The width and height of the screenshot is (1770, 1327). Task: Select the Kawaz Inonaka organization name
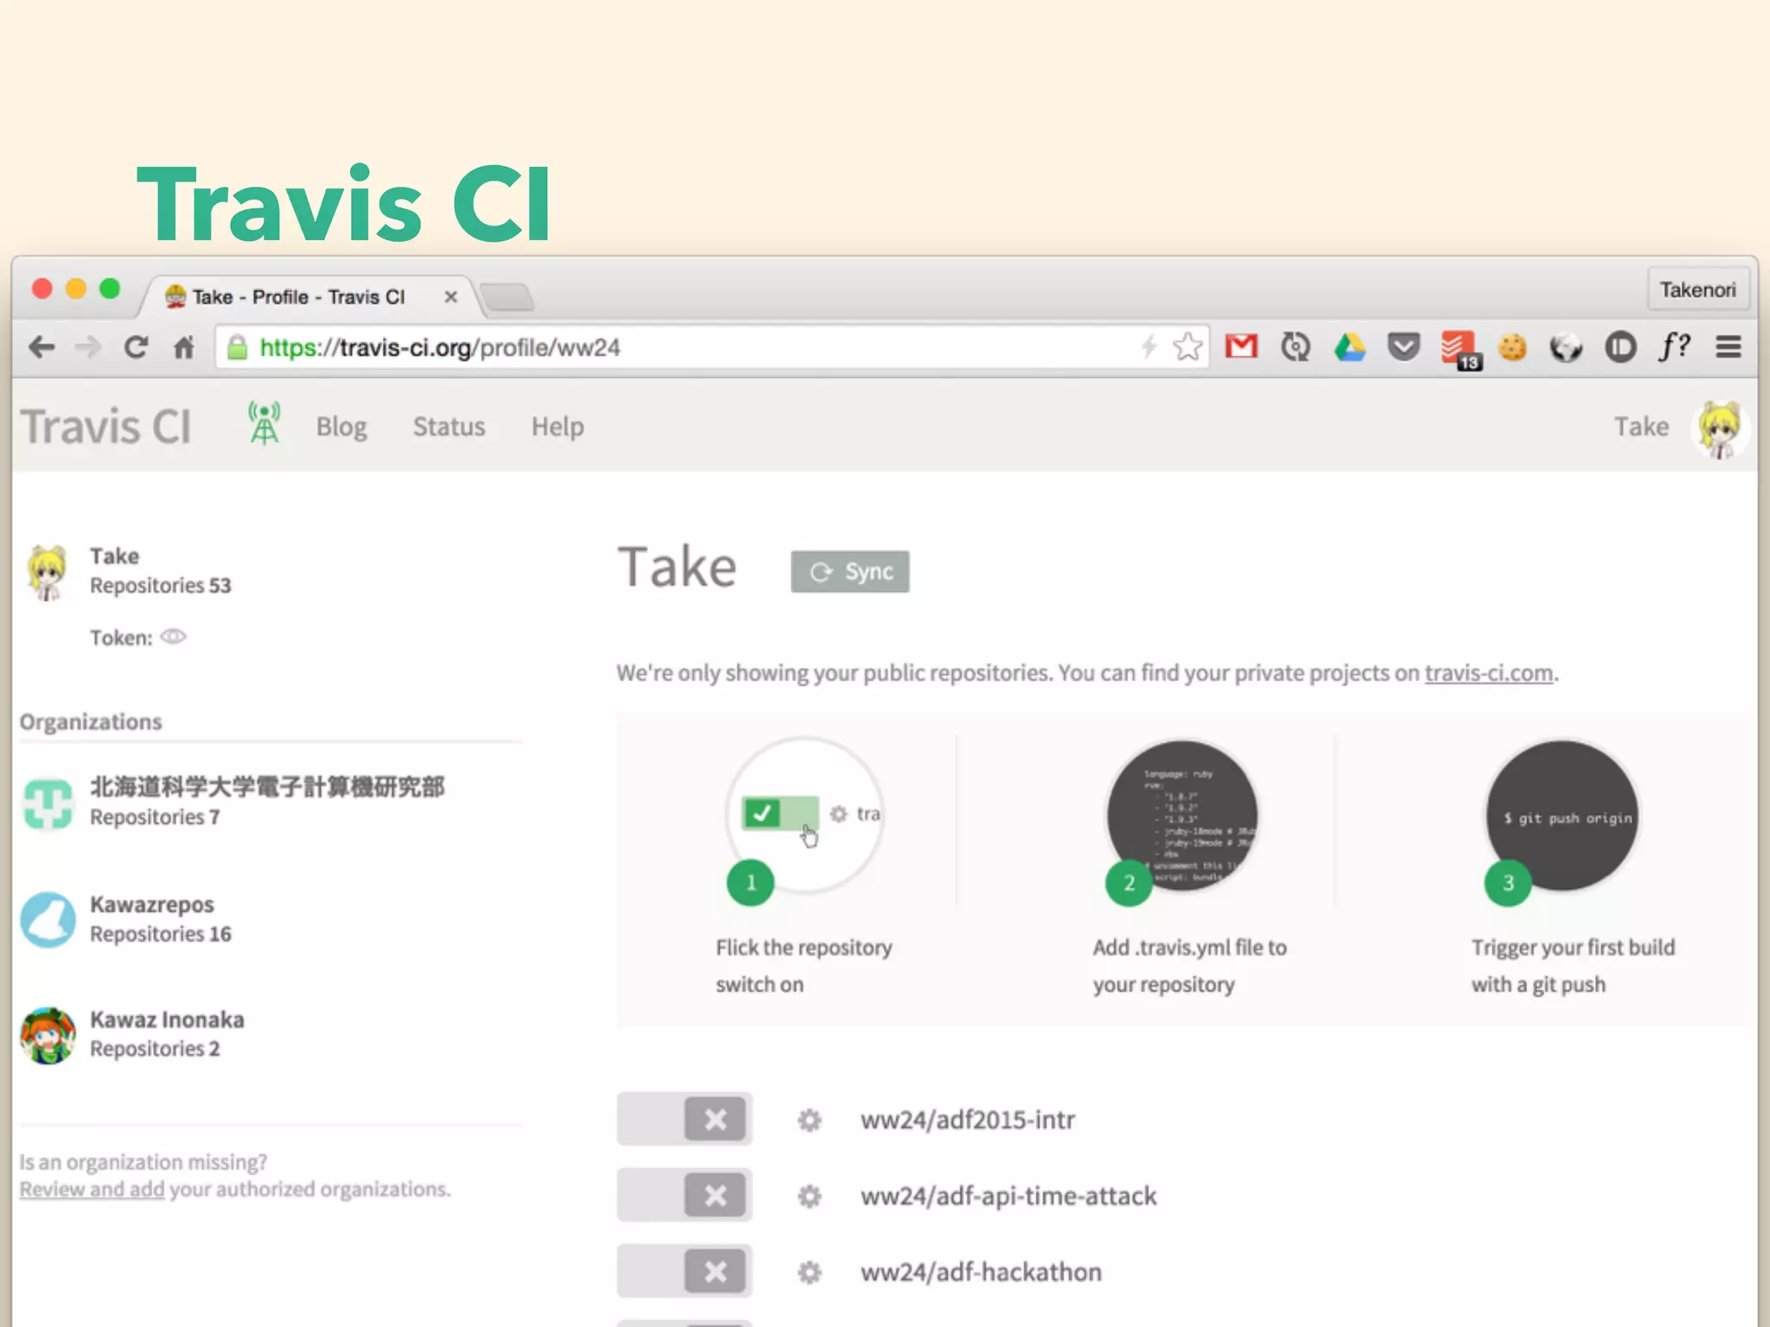point(167,1019)
